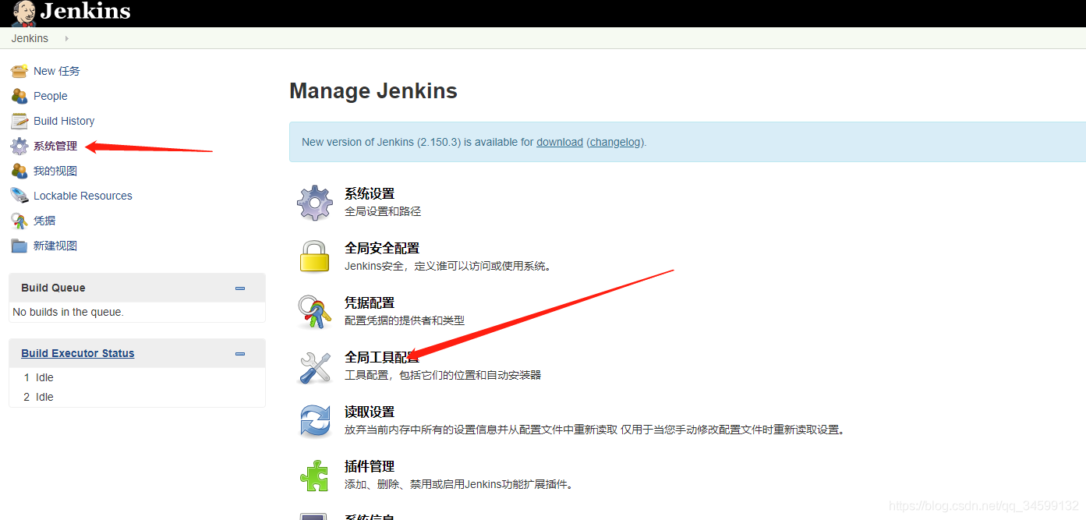Select the New 任务 package icon
This screenshot has width=1086, height=520.
19,70
